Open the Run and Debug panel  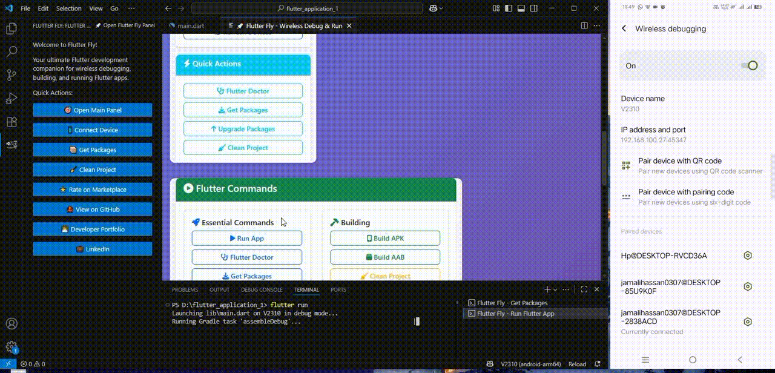[12, 97]
